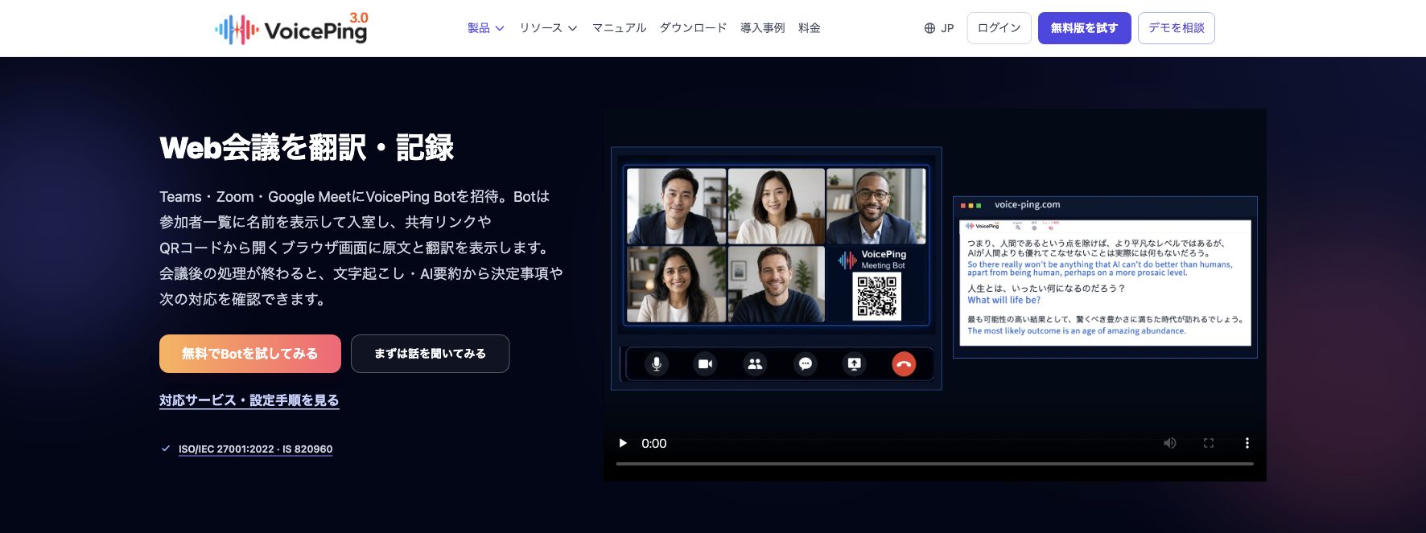
Task: Click microphone icon in meeting toolbar
Action: 657,364
